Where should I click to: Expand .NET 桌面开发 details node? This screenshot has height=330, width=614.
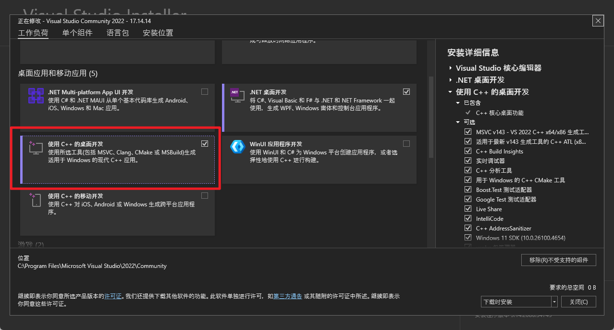point(451,80)
